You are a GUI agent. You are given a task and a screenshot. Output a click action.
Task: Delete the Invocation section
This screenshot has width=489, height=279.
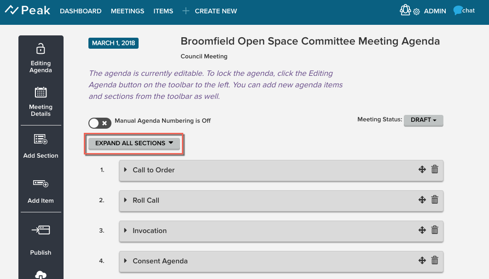(x=434, y=230)
